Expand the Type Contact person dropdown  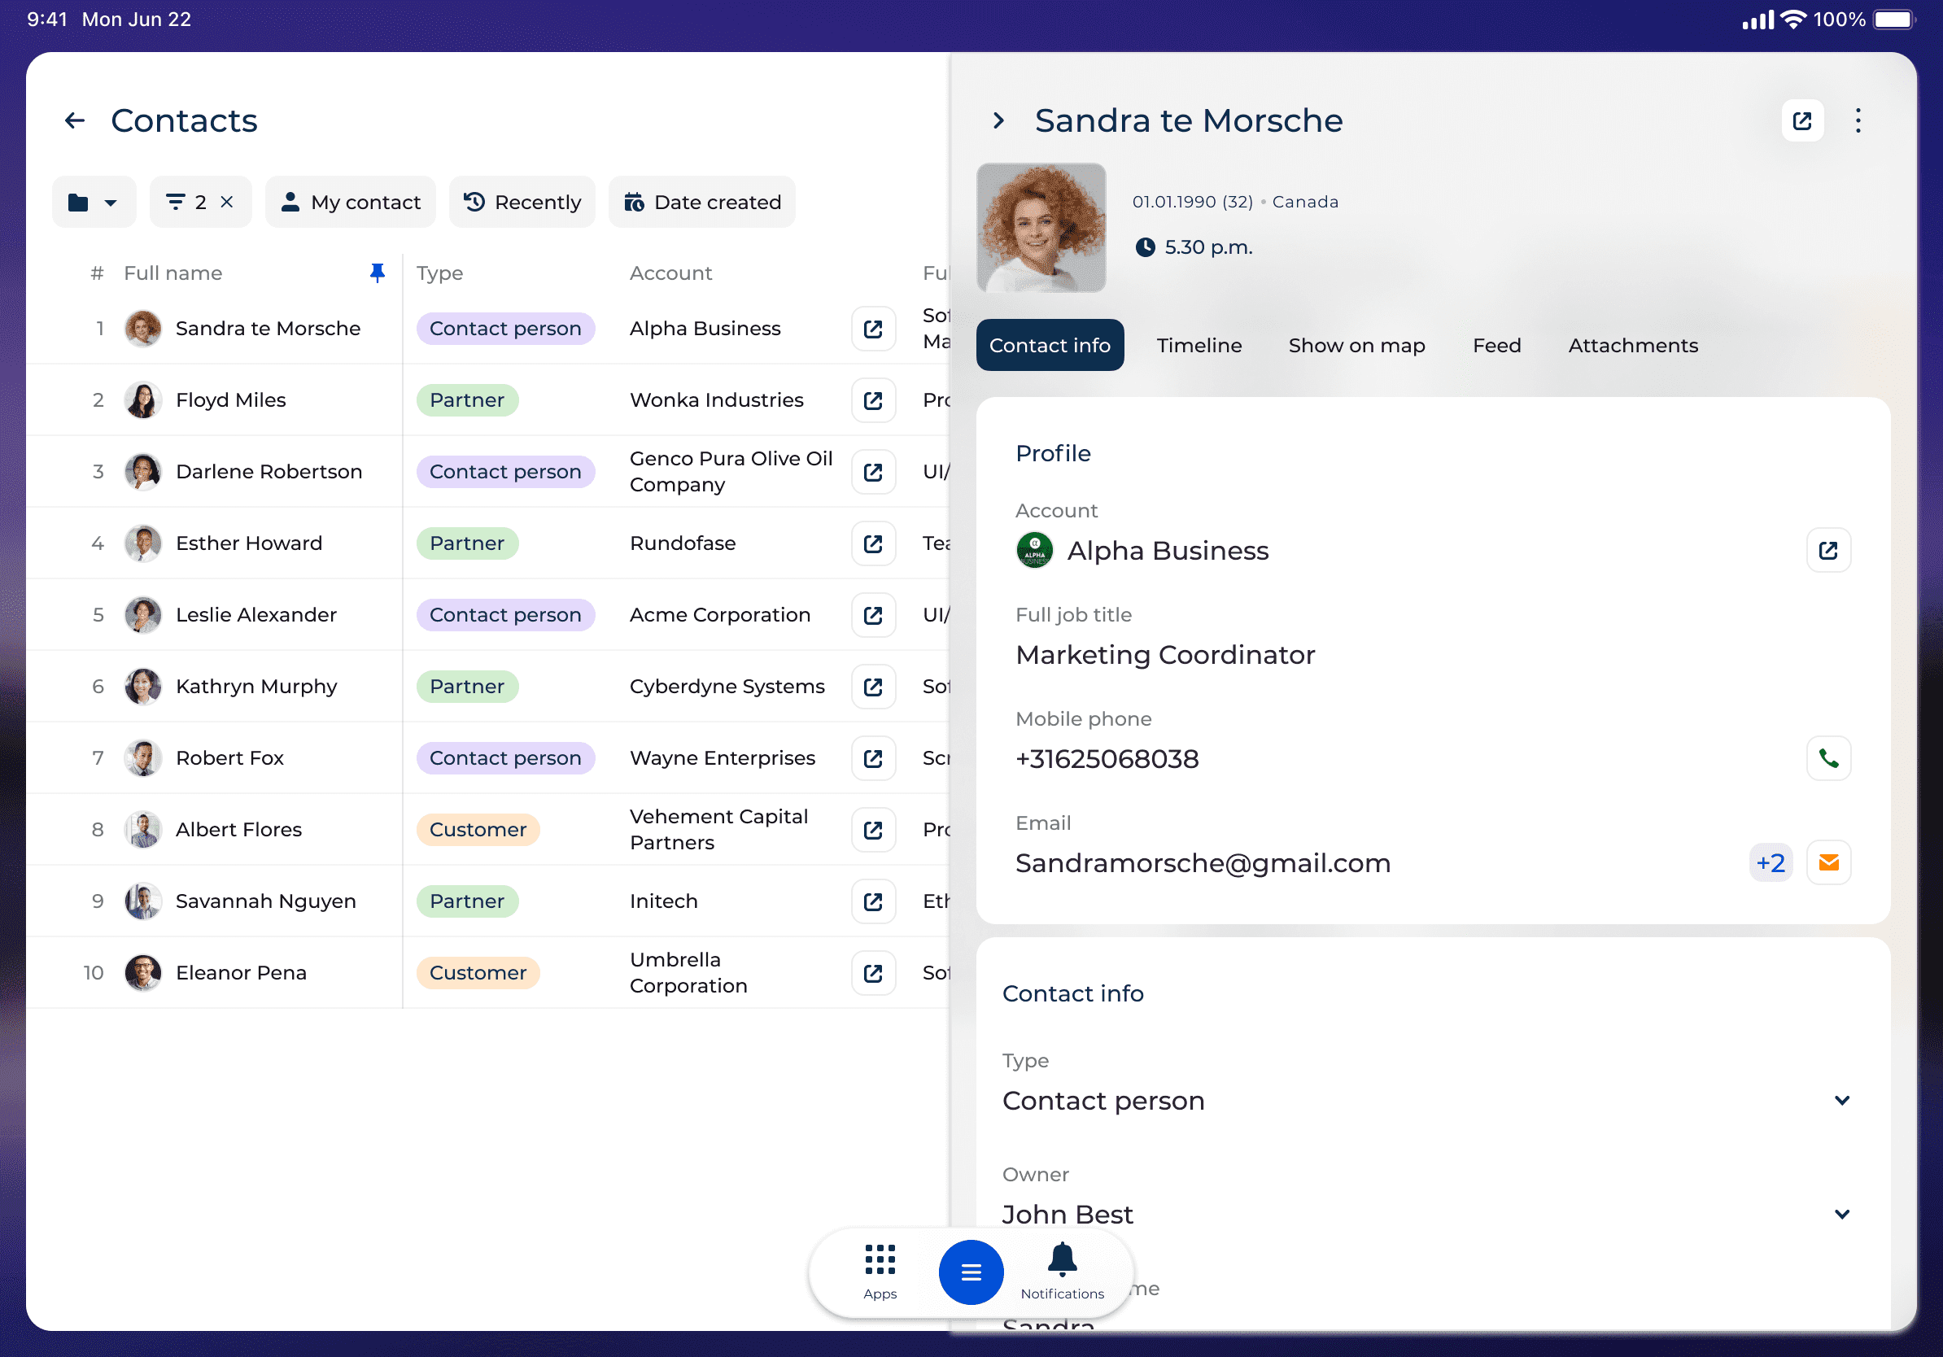click(x=1841, y=1100)
